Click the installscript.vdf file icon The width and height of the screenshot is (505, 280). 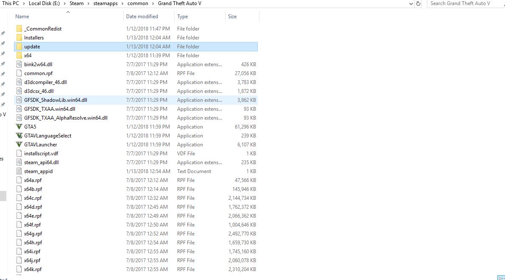pyautogui.click(x=19, y=154)
